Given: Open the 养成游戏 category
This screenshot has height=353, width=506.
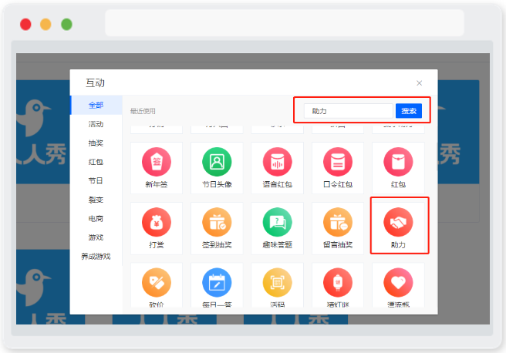Looking at the screenshot, I should (x=96, y=257).
